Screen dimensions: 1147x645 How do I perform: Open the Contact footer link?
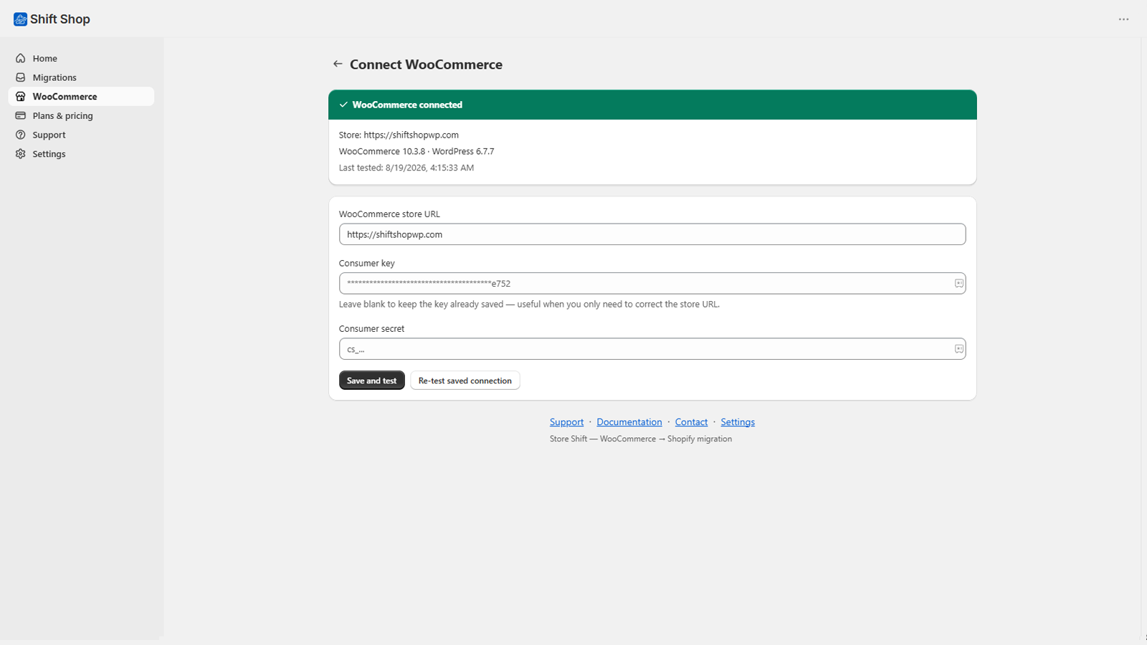click(691, 422)
